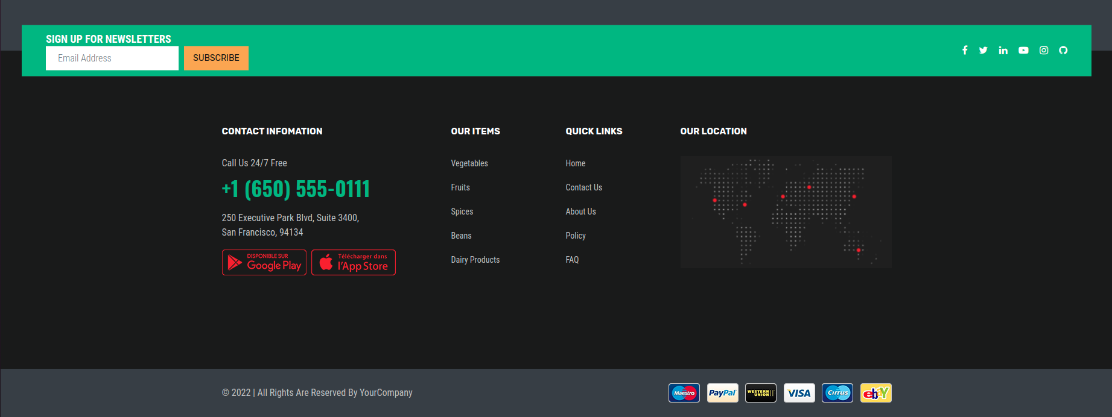
Task: Open the Instagram social icon
Action: click(x=1044, y=51)
